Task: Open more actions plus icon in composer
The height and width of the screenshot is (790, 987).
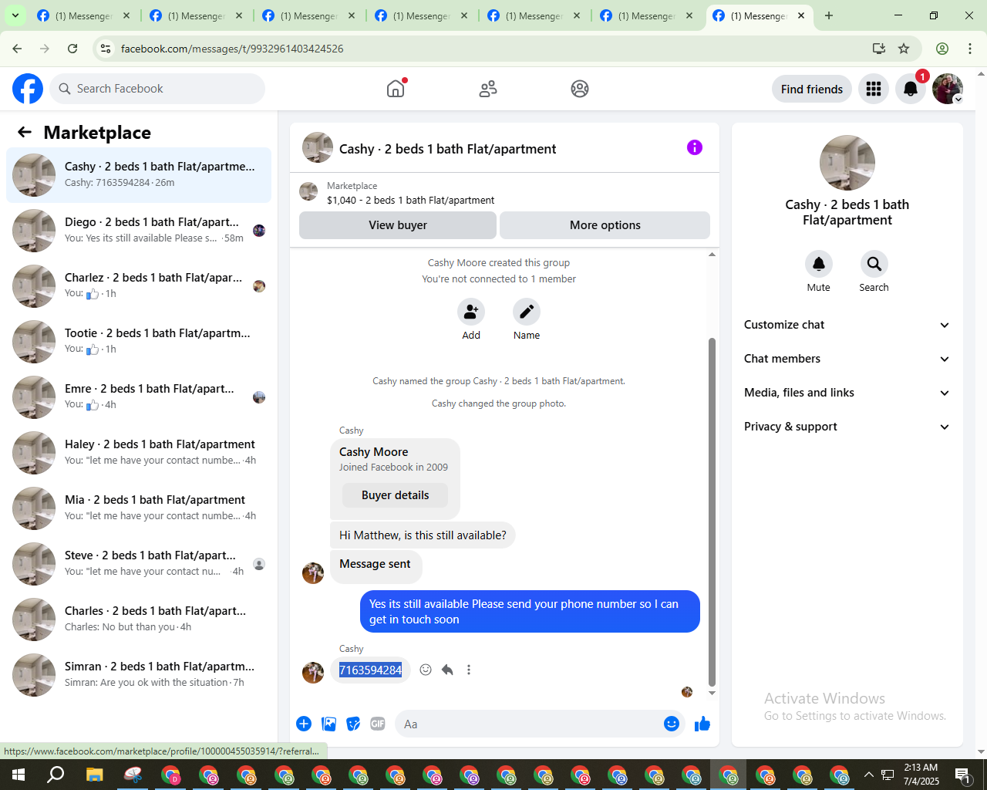Action: tap(304, 724)
